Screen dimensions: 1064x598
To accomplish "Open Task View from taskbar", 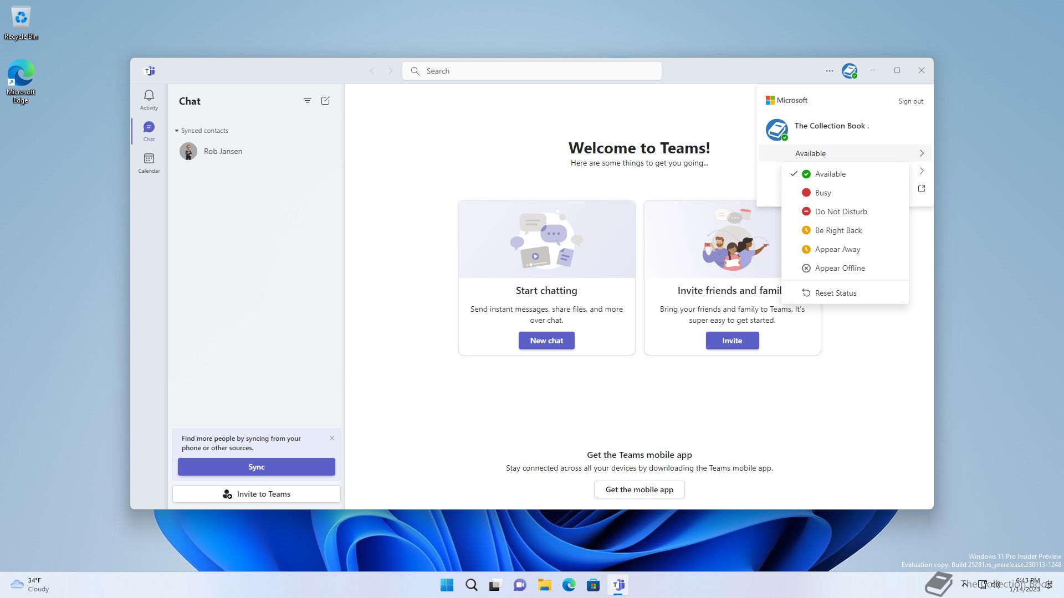I will pyautogui.click(x=495, y=585).
